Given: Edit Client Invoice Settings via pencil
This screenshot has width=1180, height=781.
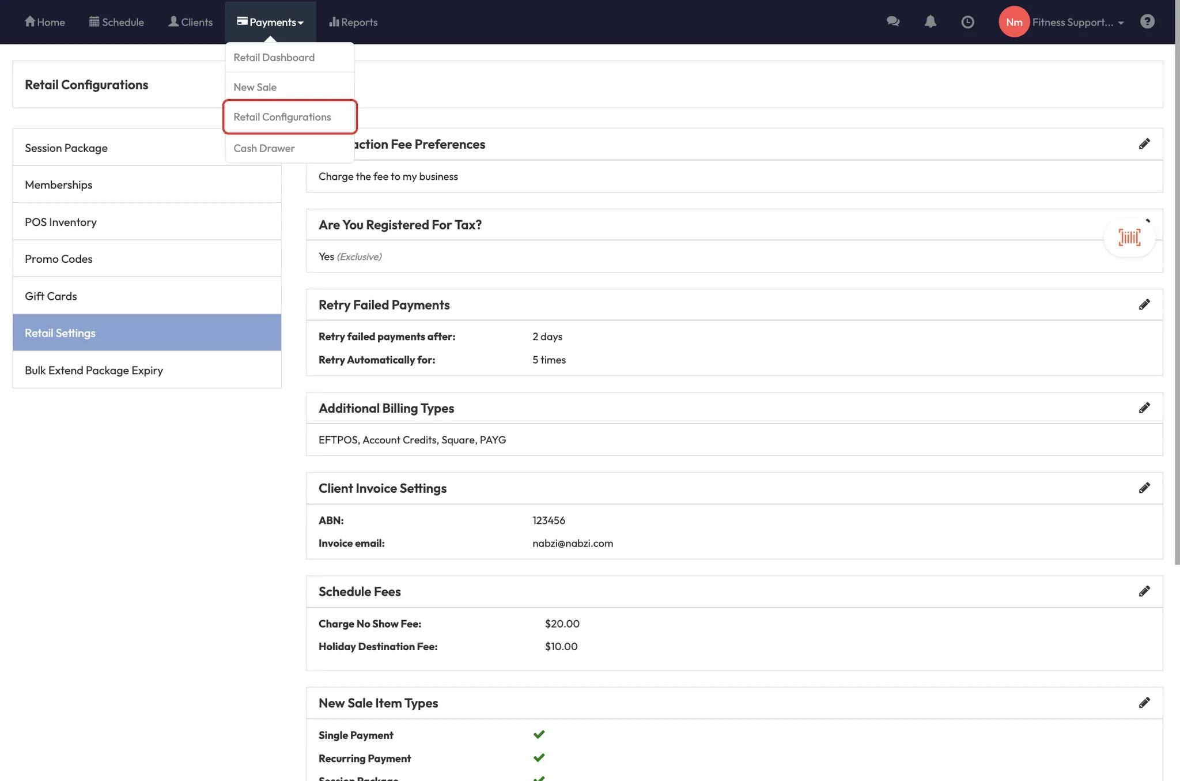Looking at the screenshot, I should click(1144, 488).
